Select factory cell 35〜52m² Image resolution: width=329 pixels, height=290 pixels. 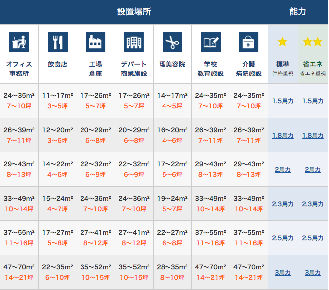[x=96, y=272]
